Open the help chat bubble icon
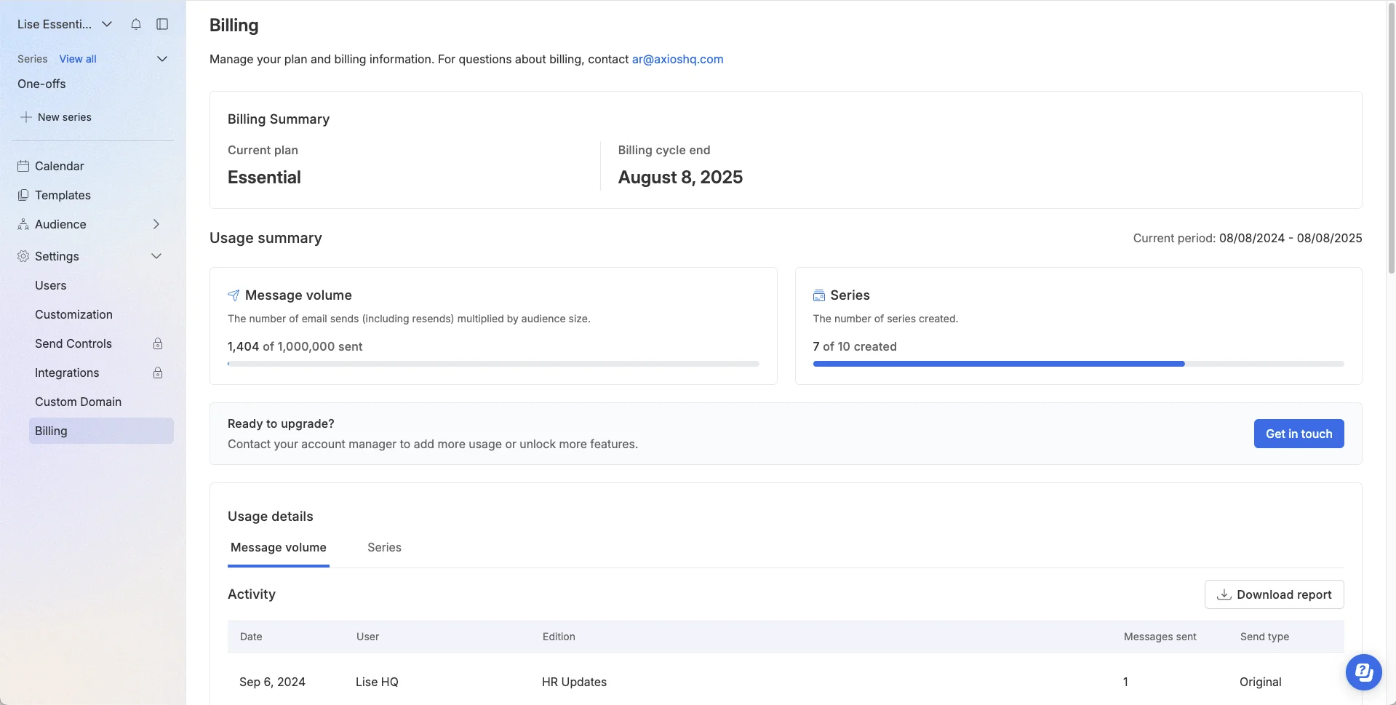 point(1364,672)
